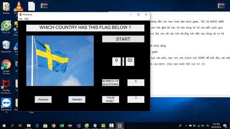230x129 pixels.
Task: Choose the America answer button
Action: pos(43,100)
